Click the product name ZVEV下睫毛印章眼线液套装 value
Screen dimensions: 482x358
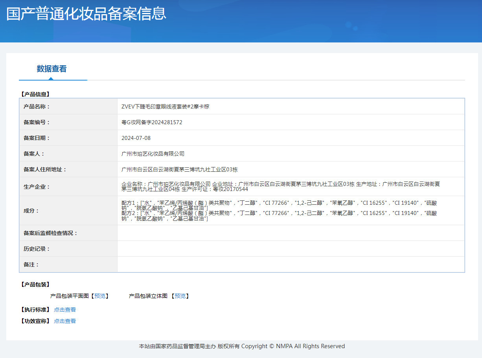click(165, 106)
